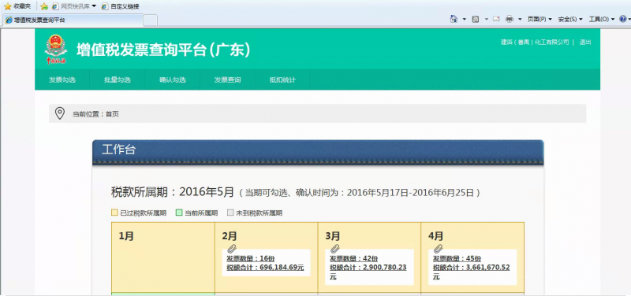Open the 确认勾选 navigation item
The image size is (631, 296).
172,80
